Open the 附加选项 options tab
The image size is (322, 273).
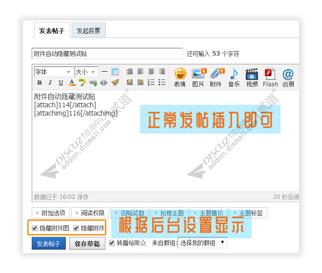point(51,213)
